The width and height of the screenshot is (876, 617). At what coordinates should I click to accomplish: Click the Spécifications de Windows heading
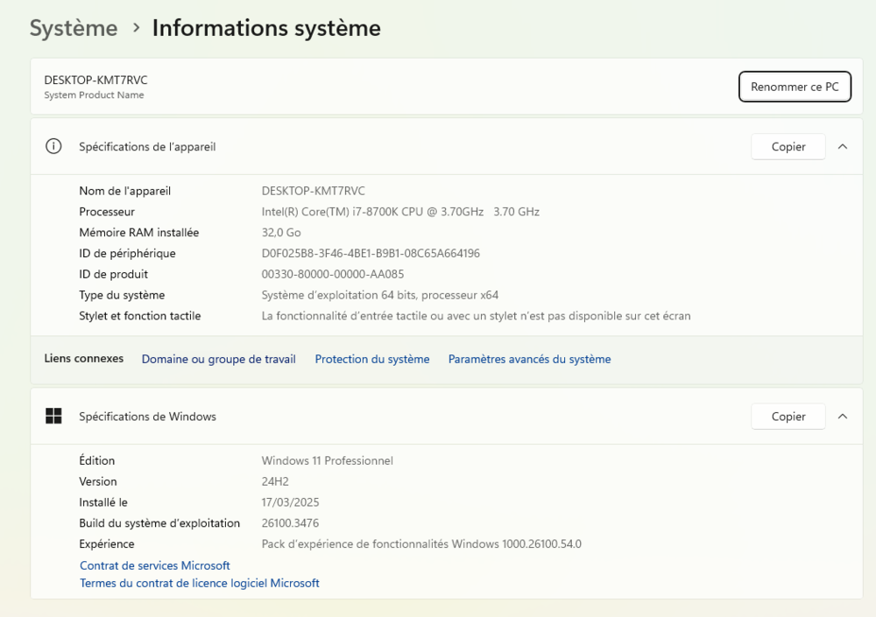point(147,417)
